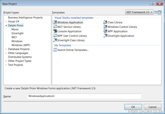Select WCF under Delphi Prism
The image size is (165, 114).
[14, 37]
